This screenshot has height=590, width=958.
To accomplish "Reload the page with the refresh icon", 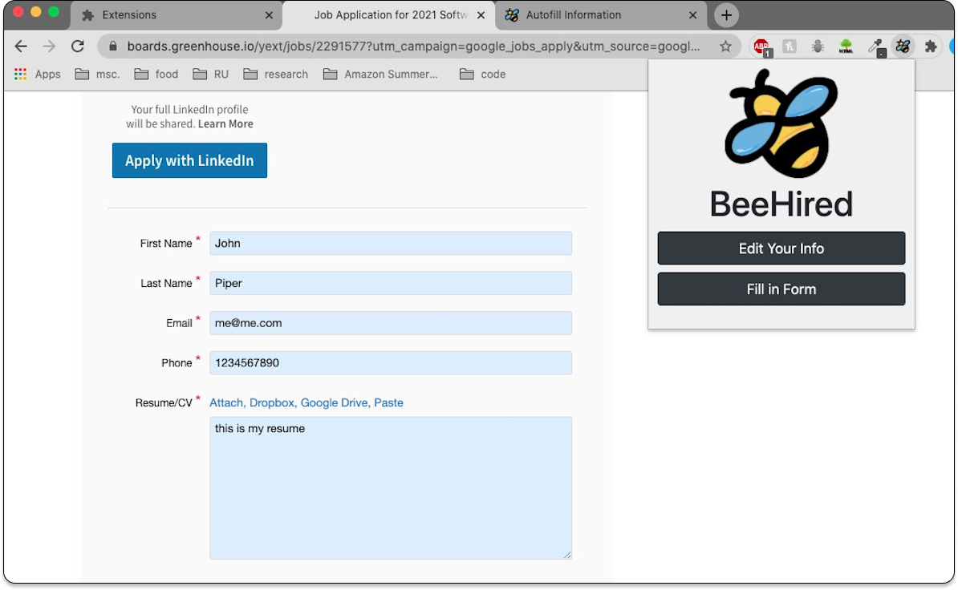I will pos(78,46).
